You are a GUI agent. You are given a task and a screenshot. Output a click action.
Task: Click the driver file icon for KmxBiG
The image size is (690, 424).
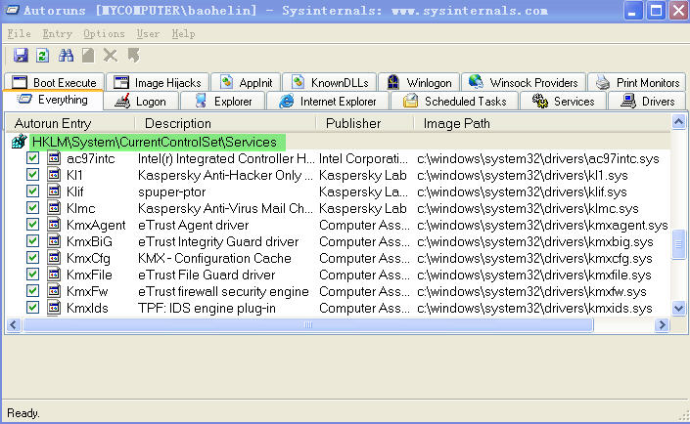coord(54,240)
